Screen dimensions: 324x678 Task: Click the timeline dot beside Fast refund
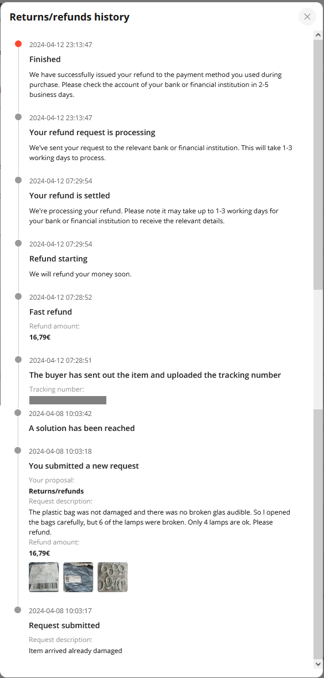(x=18, y=296)
